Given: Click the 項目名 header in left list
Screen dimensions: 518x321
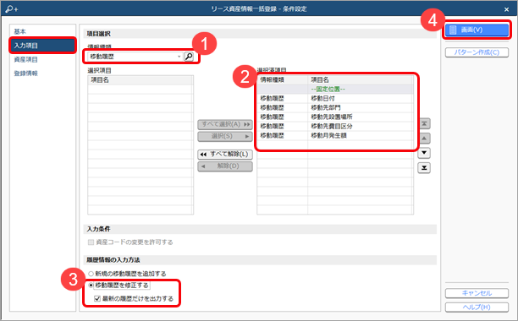Looking at the screenshot, I should 141,79.
